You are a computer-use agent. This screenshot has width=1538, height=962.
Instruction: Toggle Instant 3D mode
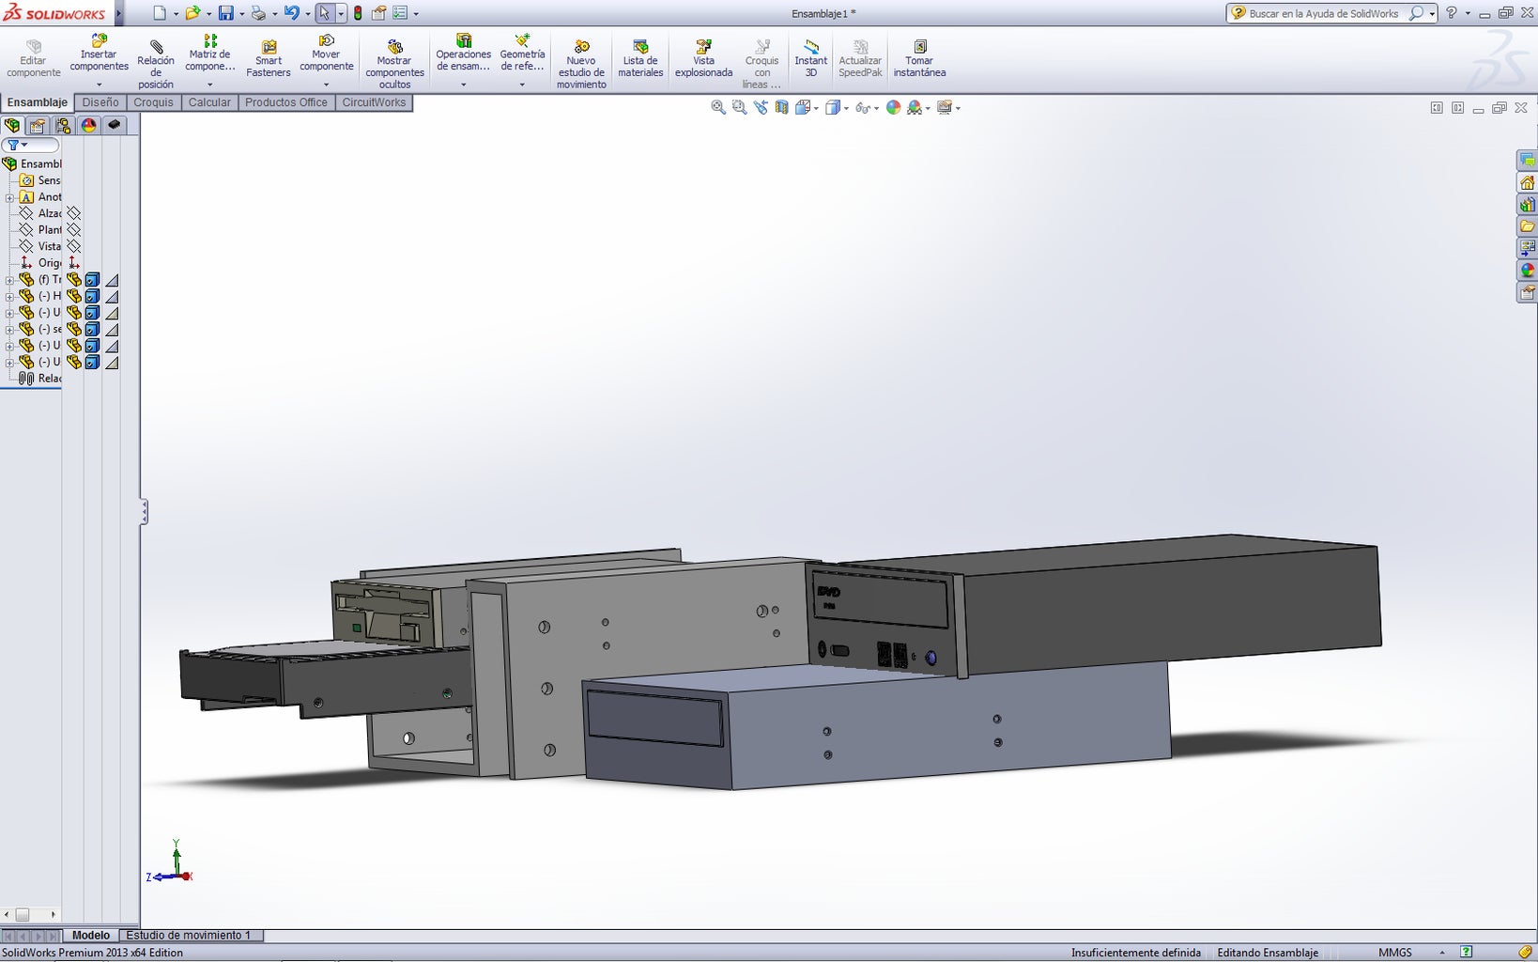point(810,58)
